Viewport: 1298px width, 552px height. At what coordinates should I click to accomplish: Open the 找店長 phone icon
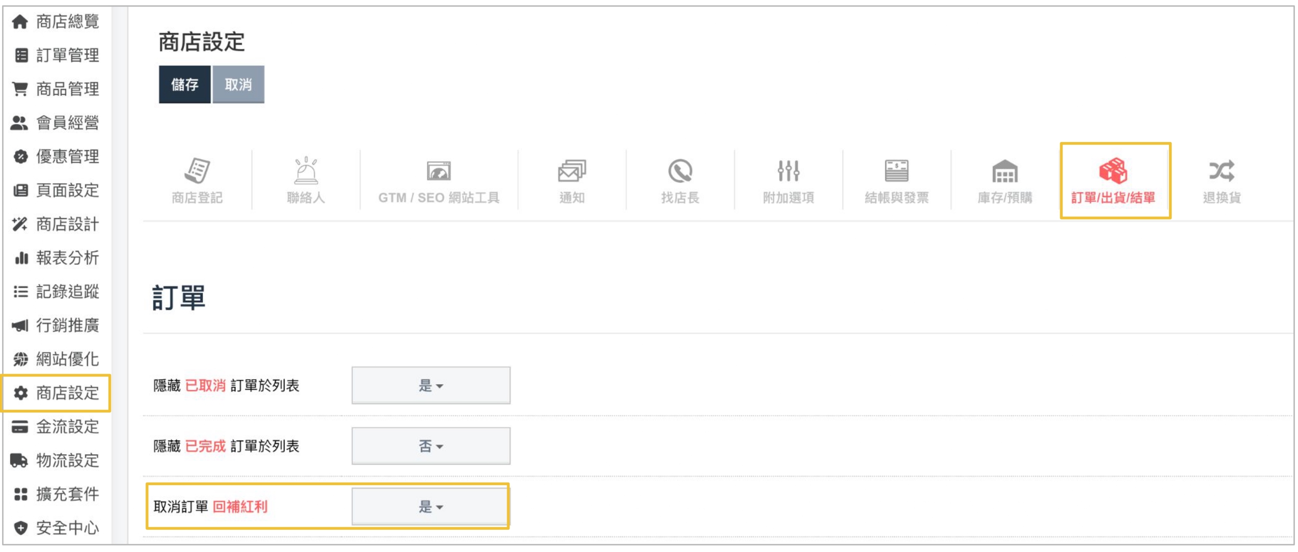[680, 171]
